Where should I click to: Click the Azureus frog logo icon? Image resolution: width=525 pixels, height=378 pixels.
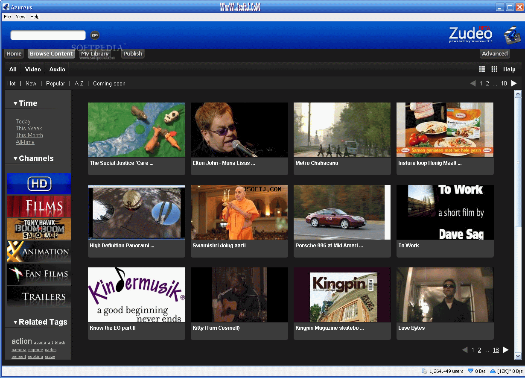click(x=512, y=35)
